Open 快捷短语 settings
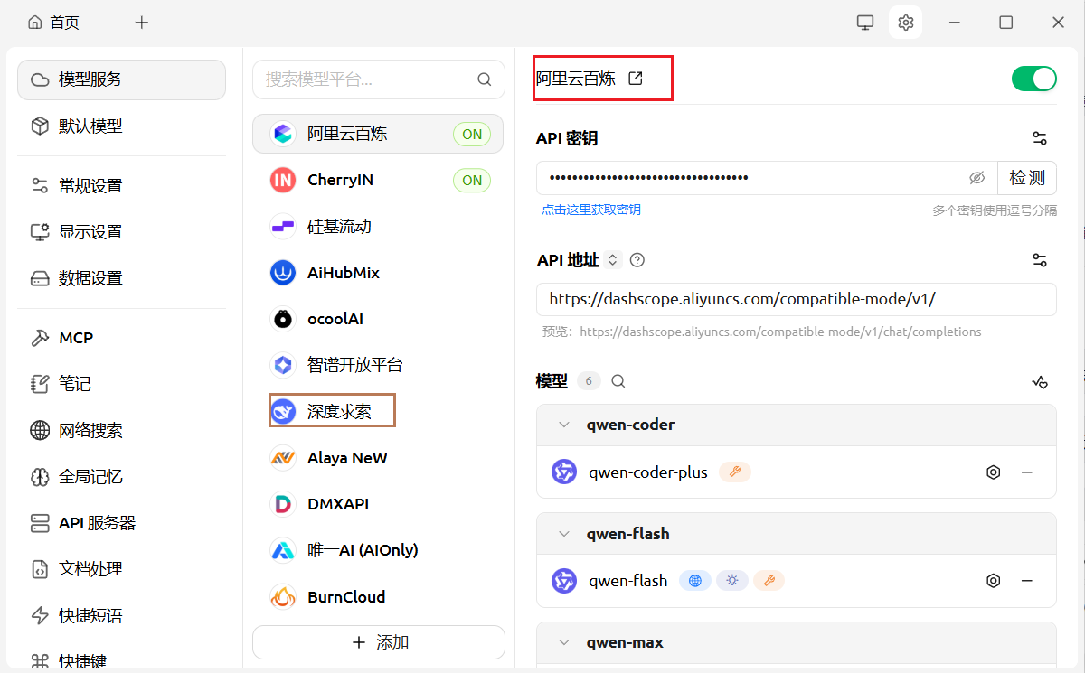Image resolution: width=1085 pixels, height=673 pixels. coord(121,615)
